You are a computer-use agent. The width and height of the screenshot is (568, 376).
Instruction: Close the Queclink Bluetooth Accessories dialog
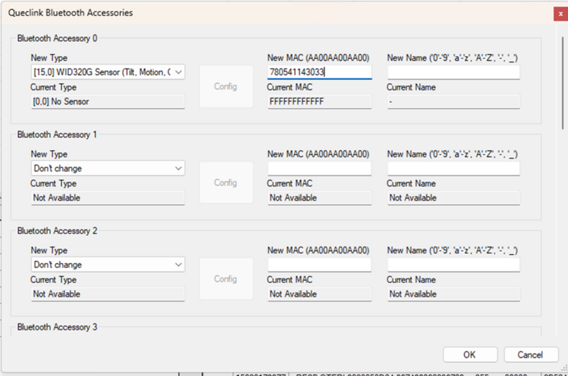560,13
